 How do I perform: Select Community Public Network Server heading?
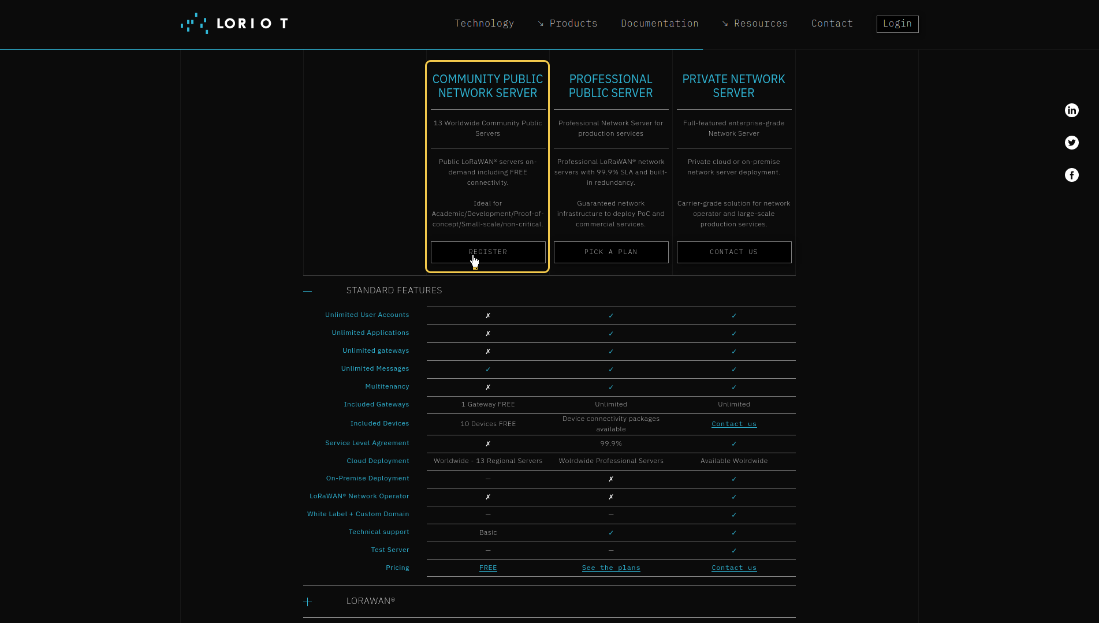pos(488,86)
